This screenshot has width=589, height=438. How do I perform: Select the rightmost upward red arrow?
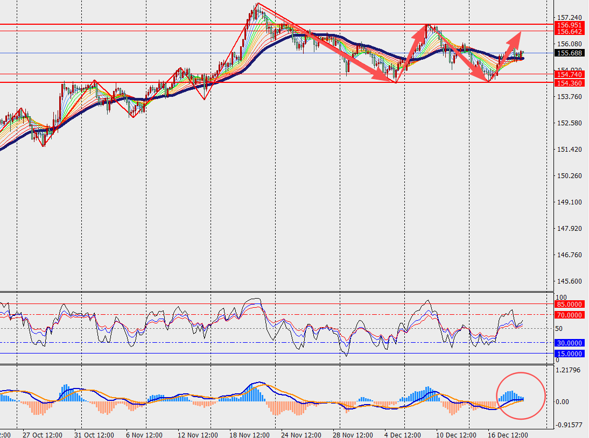[x=509, y=50]
